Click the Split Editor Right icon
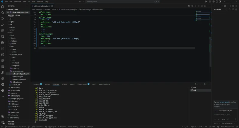The image size is (239, 128). [x=205, y=6]
